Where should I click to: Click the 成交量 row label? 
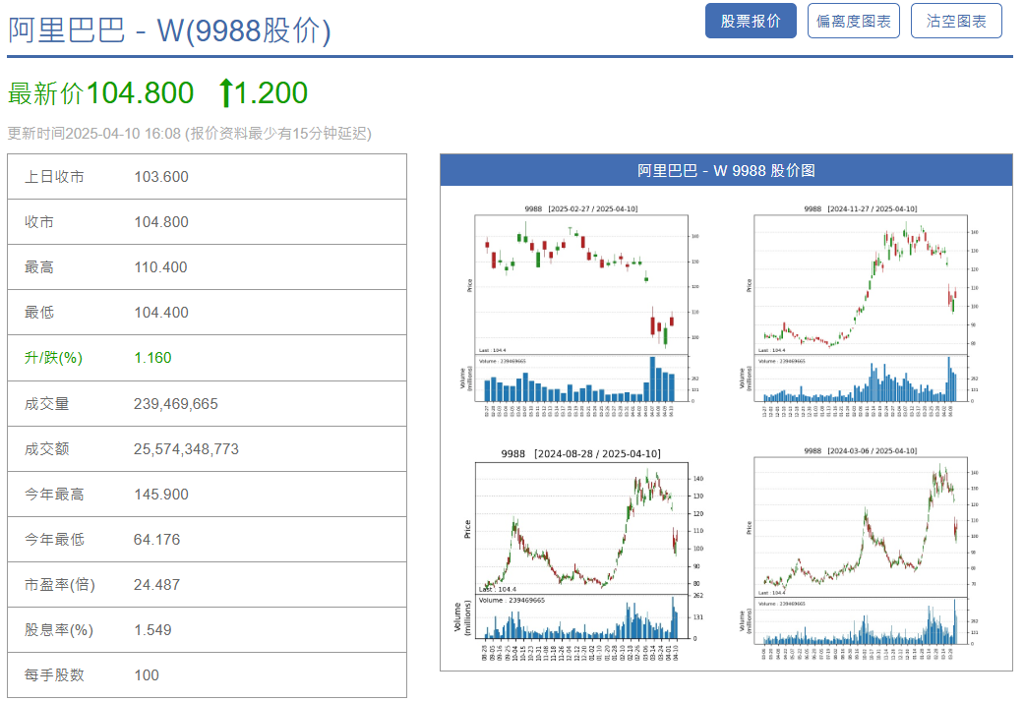coord(47,404)
